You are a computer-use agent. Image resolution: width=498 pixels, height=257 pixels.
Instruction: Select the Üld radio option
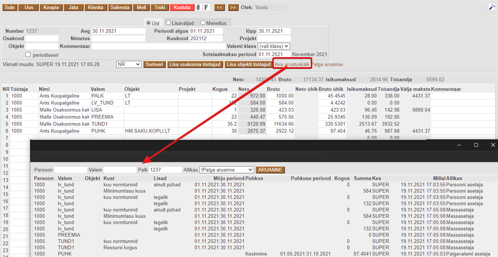(149, 23)
